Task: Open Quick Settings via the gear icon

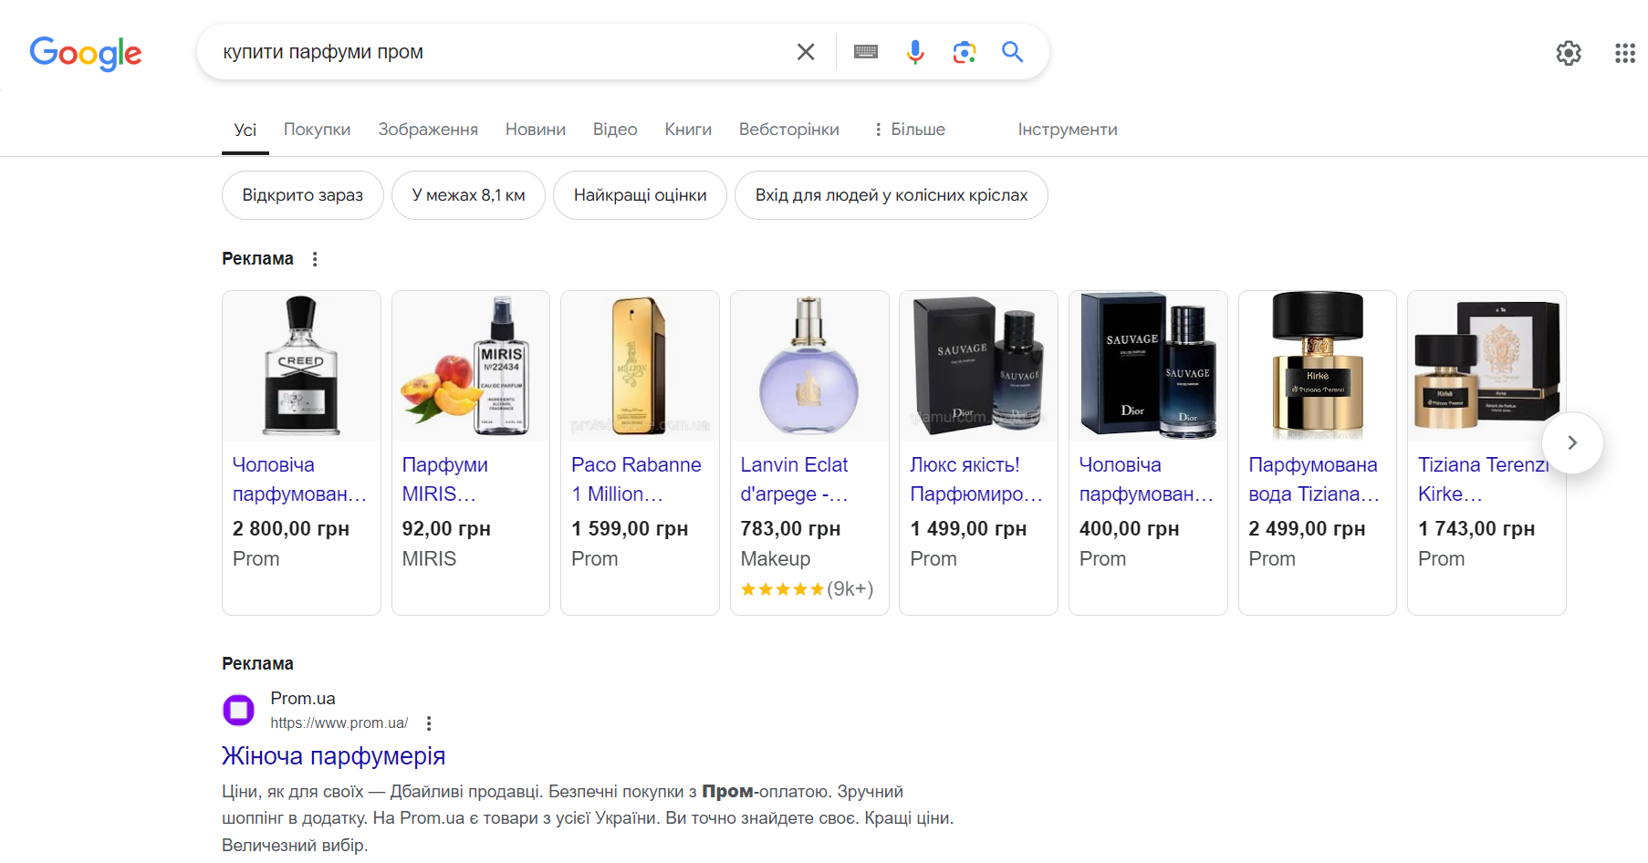Action: pos(1569,53)
